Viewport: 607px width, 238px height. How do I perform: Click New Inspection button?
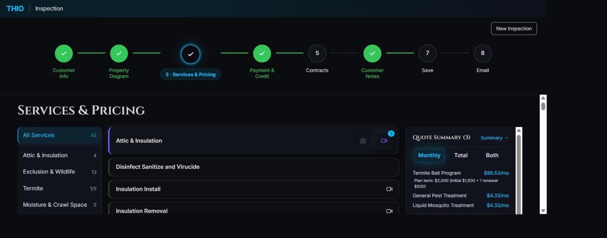[514, 29]
